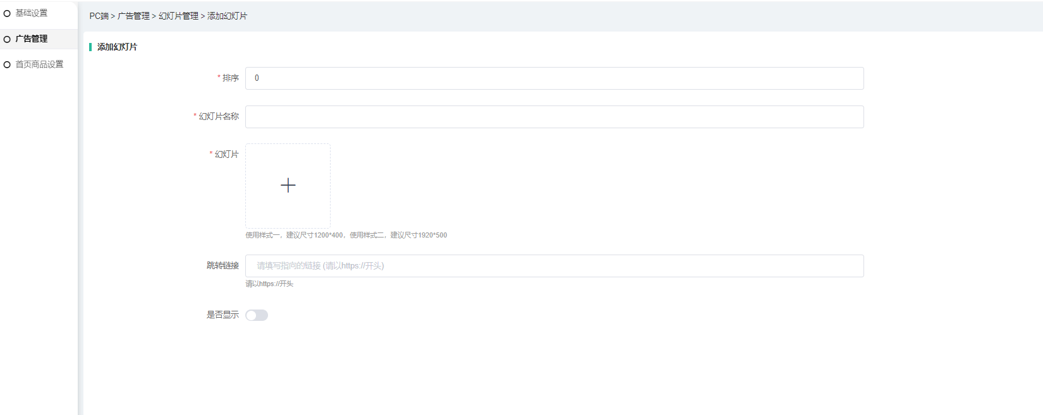The image size is (1043, 415).
Task: Click the circle icon beside 广告管理
Action: [x=7, y=39]
